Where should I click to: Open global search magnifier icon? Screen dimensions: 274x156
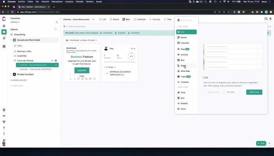tap(266, 19)
